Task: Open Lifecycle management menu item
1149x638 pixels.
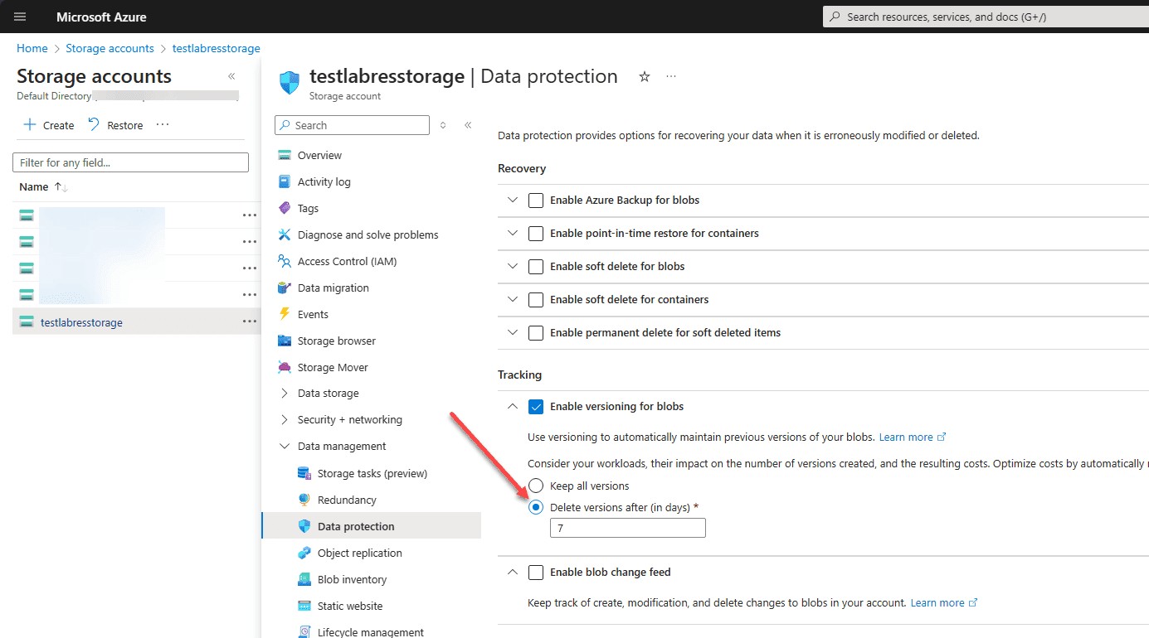Action: pyautogui.click(x=371, y=632)
